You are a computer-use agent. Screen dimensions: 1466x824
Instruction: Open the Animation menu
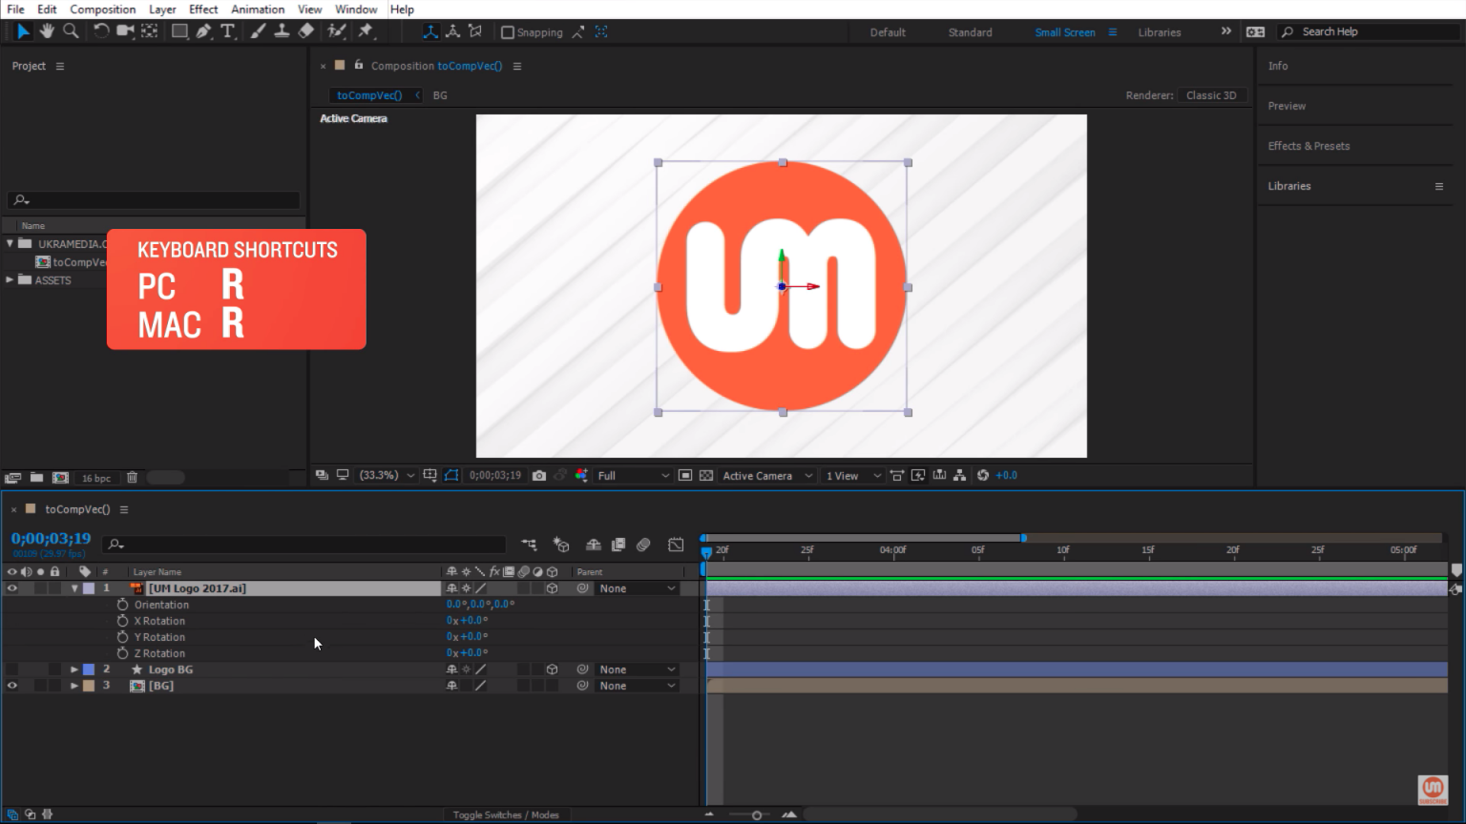[x=257, y=10]
